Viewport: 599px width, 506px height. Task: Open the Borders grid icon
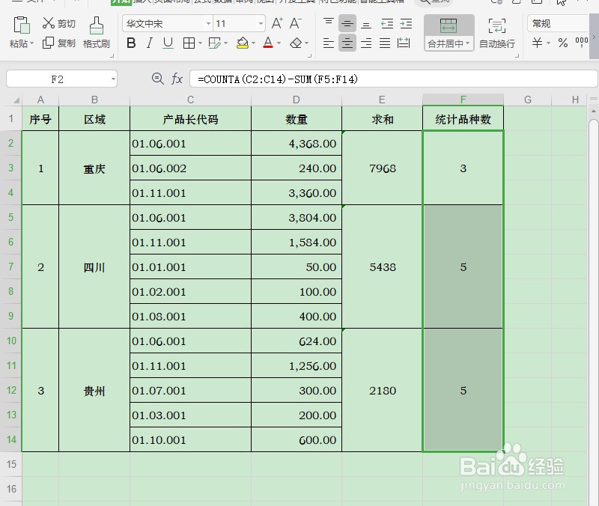(189, 43)
